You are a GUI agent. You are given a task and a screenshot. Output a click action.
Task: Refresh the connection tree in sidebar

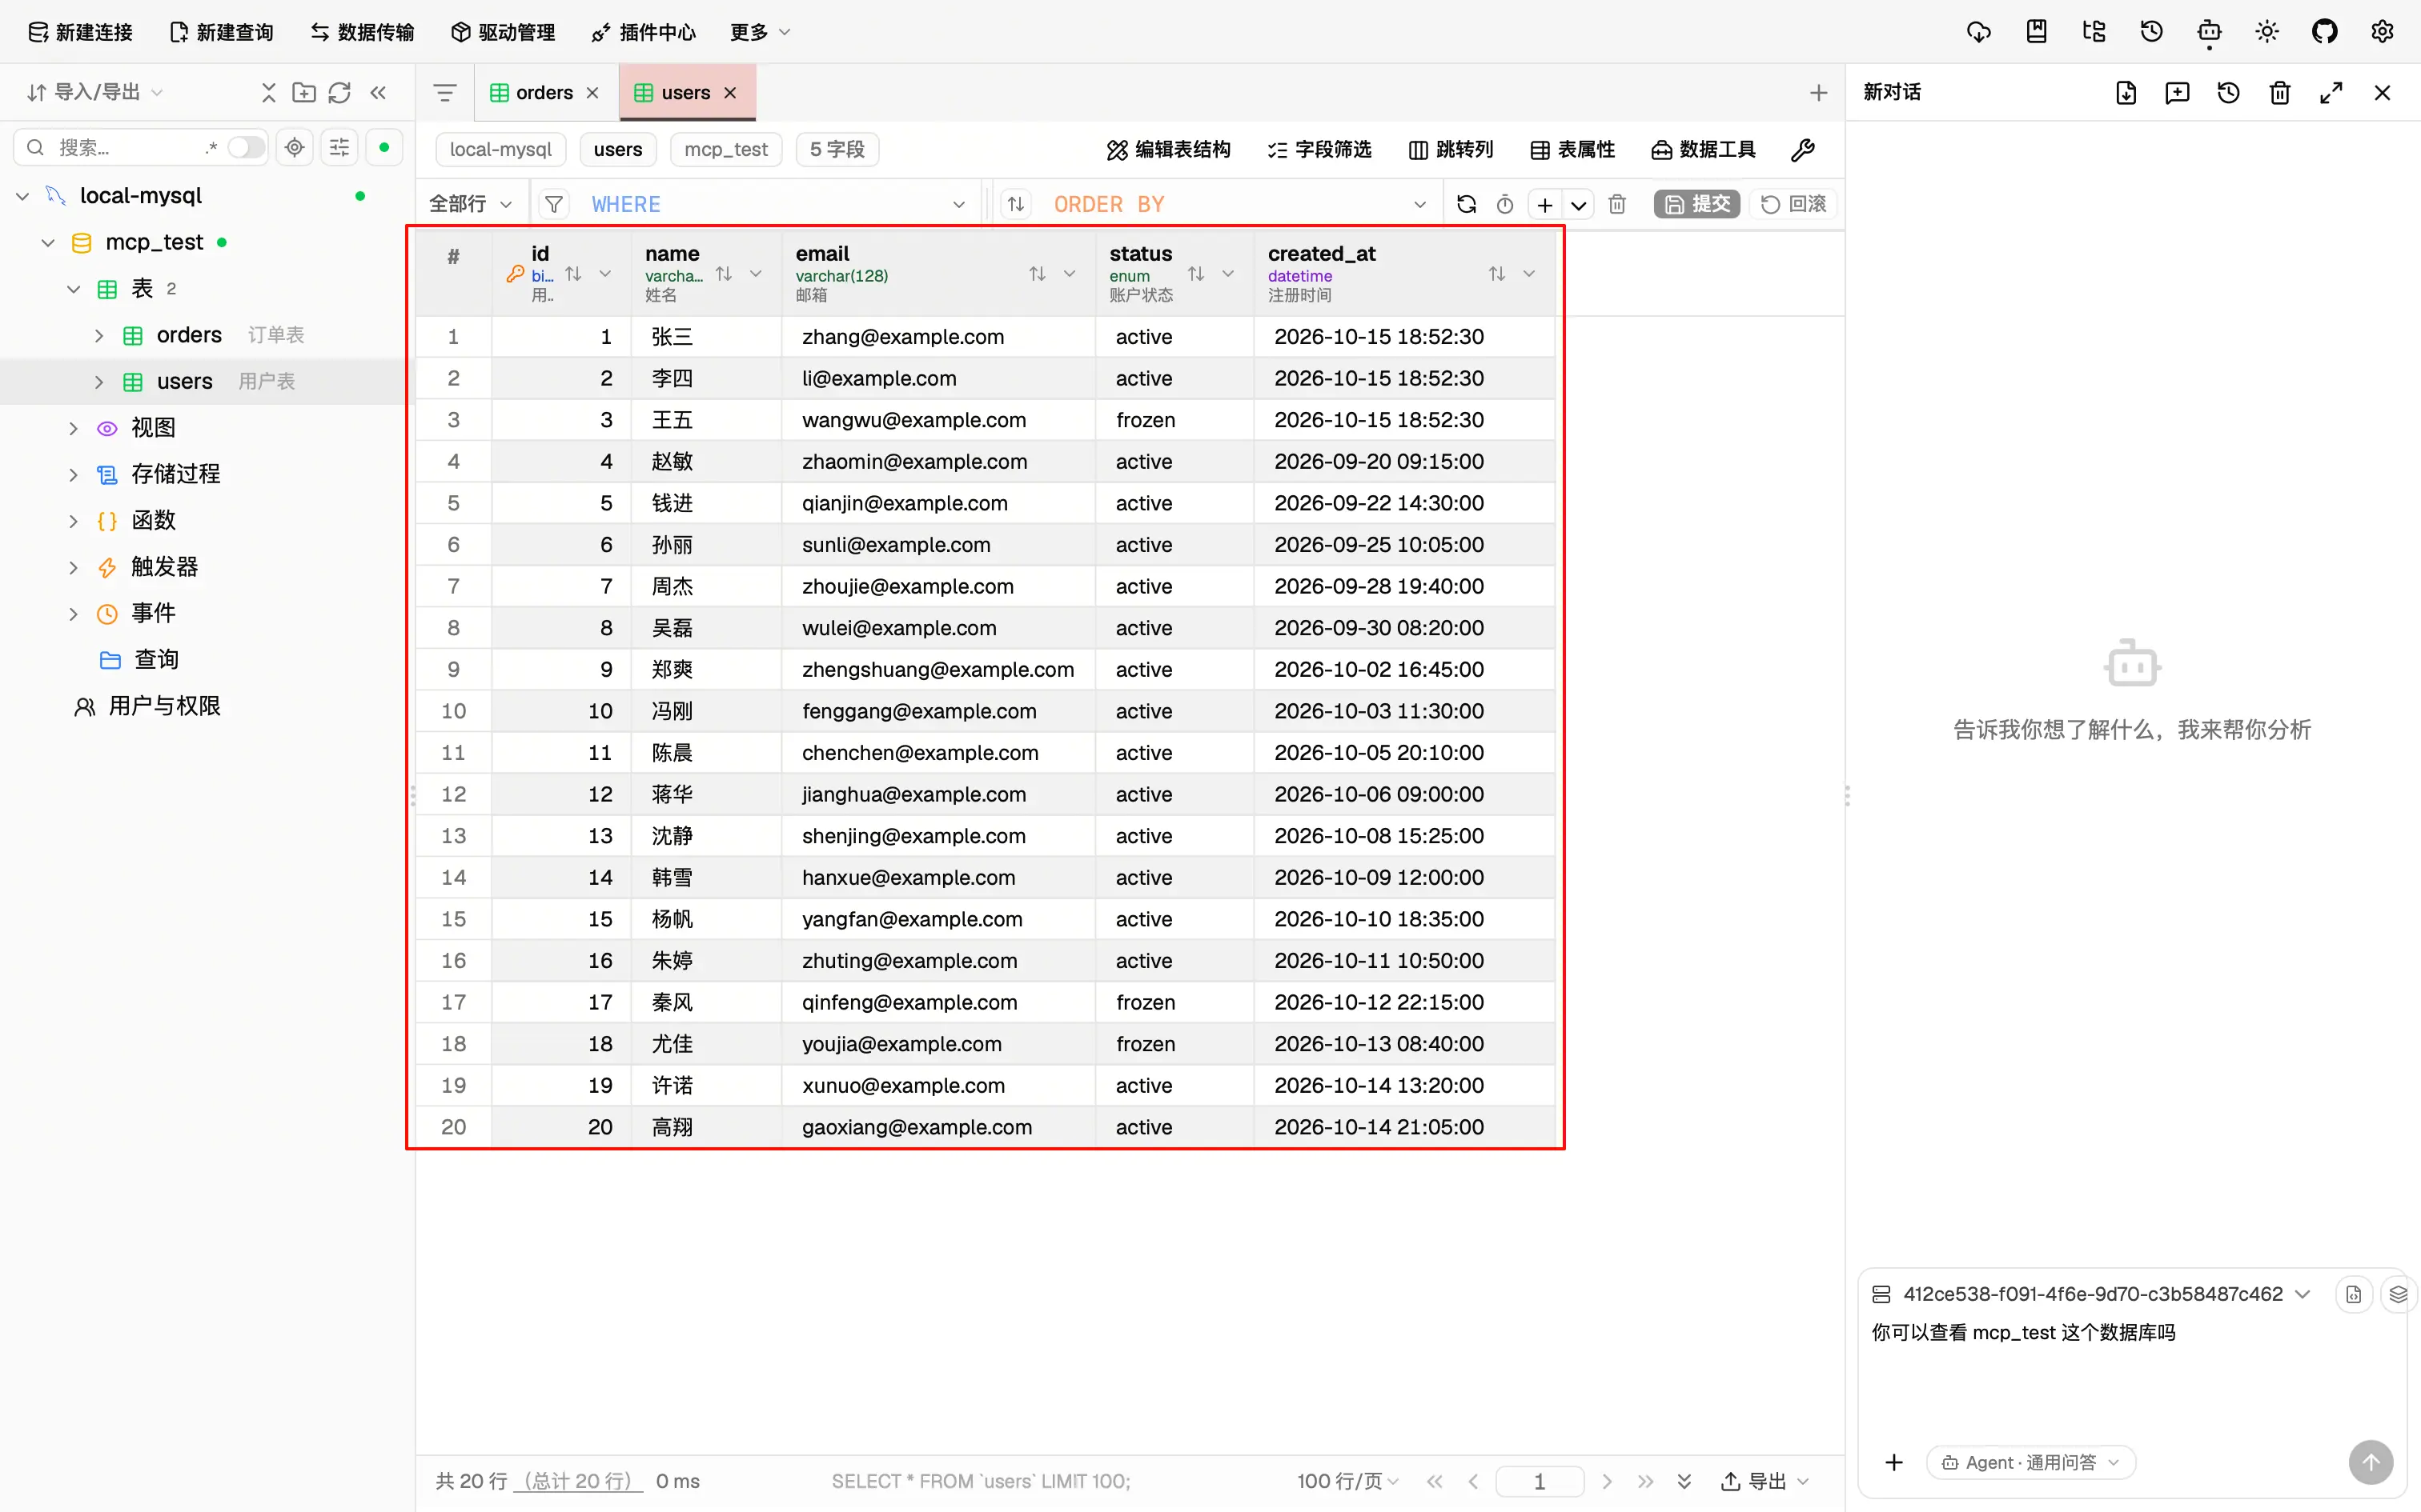339,92
